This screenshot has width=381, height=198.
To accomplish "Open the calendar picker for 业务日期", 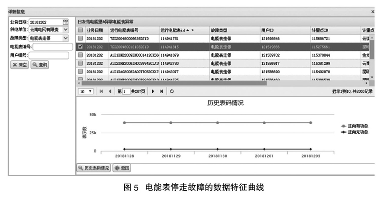I will coord(66,22).
